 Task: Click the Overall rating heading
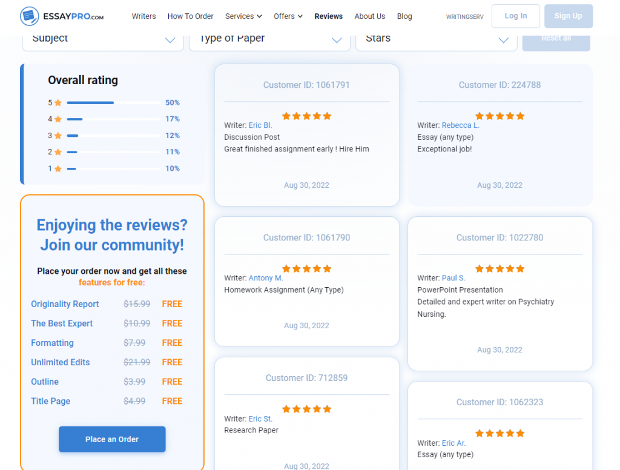pyautogui.click(x=83, y=81)
